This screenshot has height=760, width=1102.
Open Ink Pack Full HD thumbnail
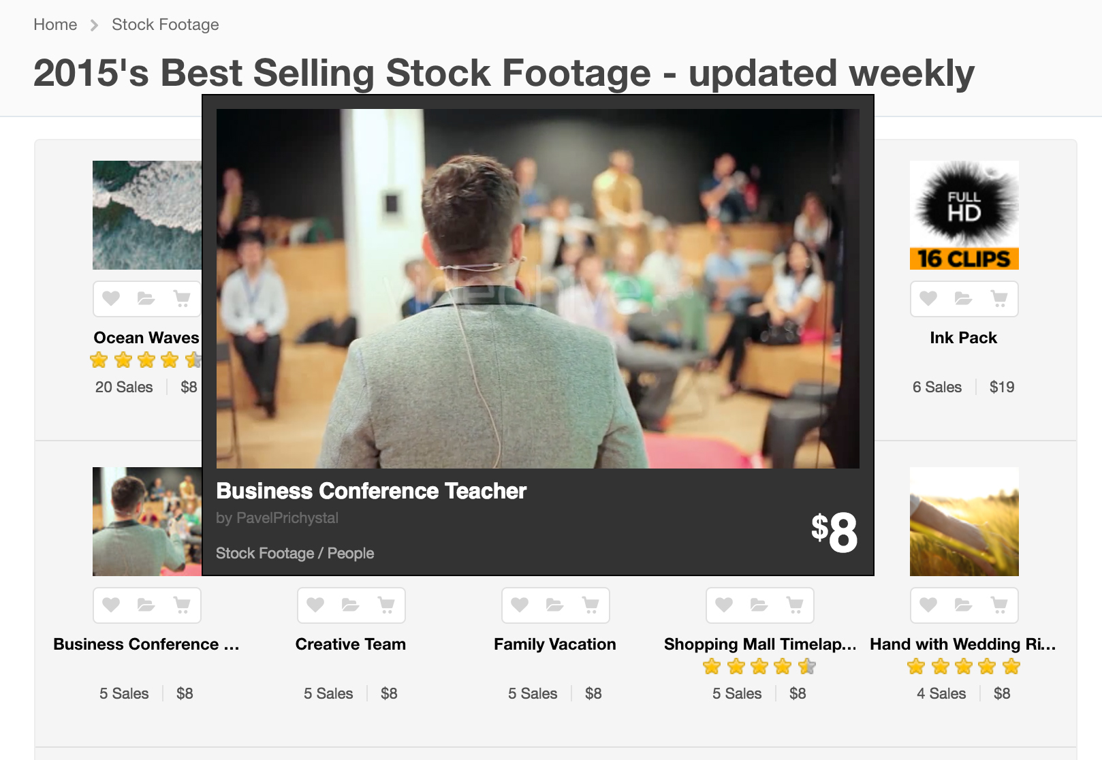[x=964, y=215]
